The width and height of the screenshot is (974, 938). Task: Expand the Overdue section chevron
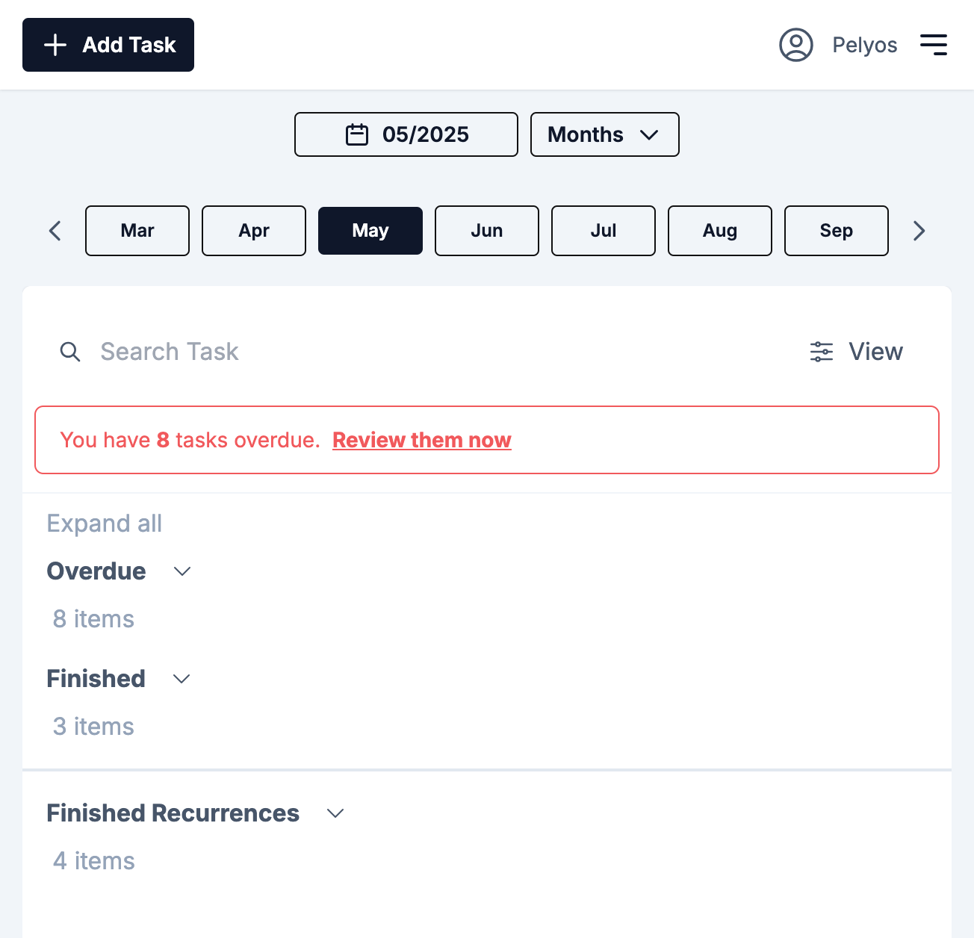point(182,571)
